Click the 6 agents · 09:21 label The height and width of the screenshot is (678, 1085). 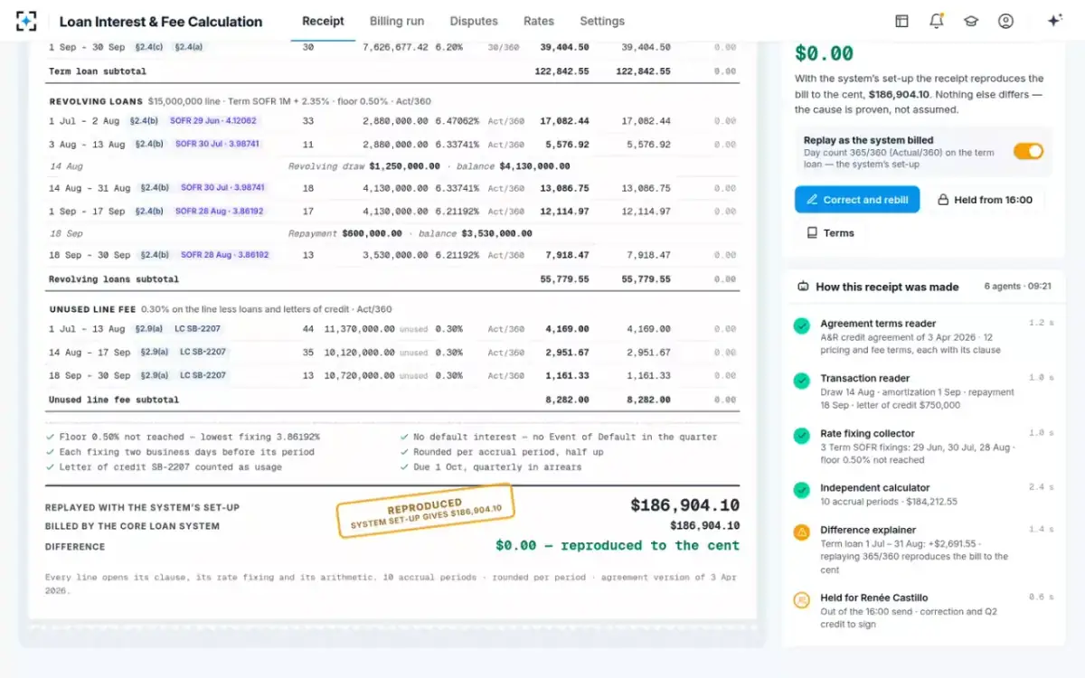(1017, 287)
